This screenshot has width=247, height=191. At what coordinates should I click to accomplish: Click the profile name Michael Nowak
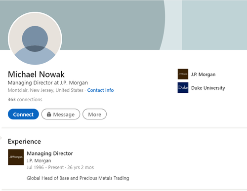36,74
